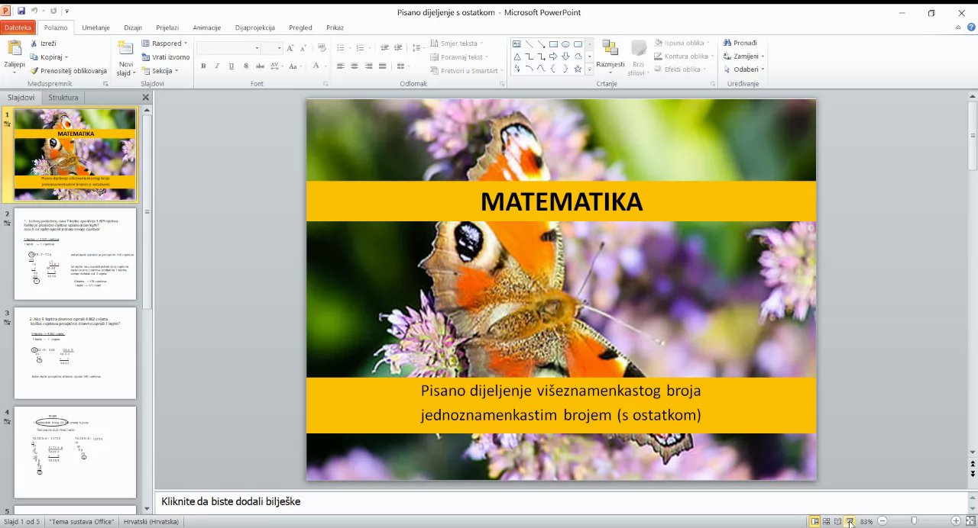
Task: Toggle align text left
Action: [341, 66]
